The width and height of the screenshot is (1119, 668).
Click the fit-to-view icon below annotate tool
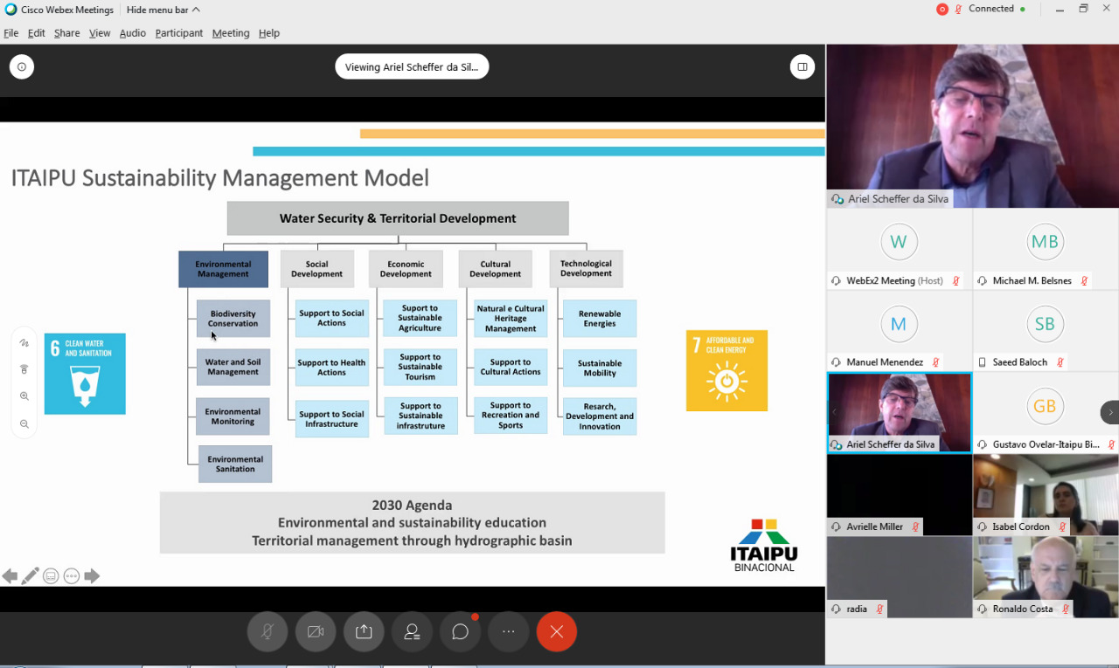tap(24, 369)
